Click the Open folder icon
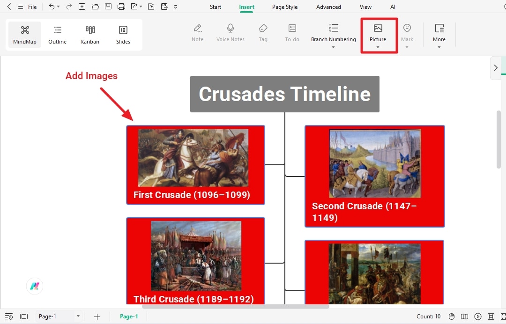 point(95,7)
